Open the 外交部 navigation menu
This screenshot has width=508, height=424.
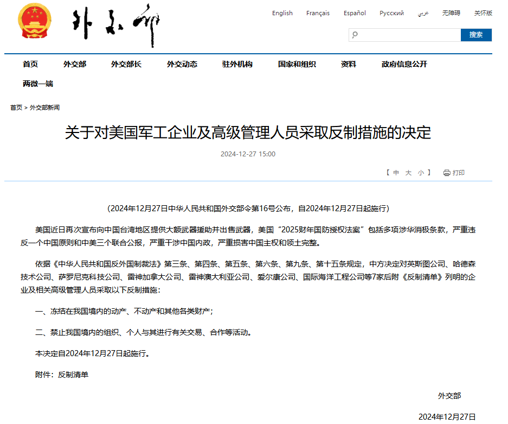[74, 64]
